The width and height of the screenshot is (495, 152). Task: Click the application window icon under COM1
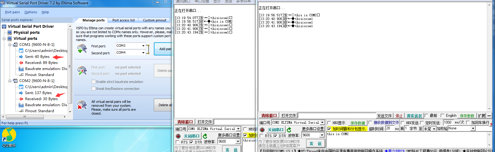(21, 51)
